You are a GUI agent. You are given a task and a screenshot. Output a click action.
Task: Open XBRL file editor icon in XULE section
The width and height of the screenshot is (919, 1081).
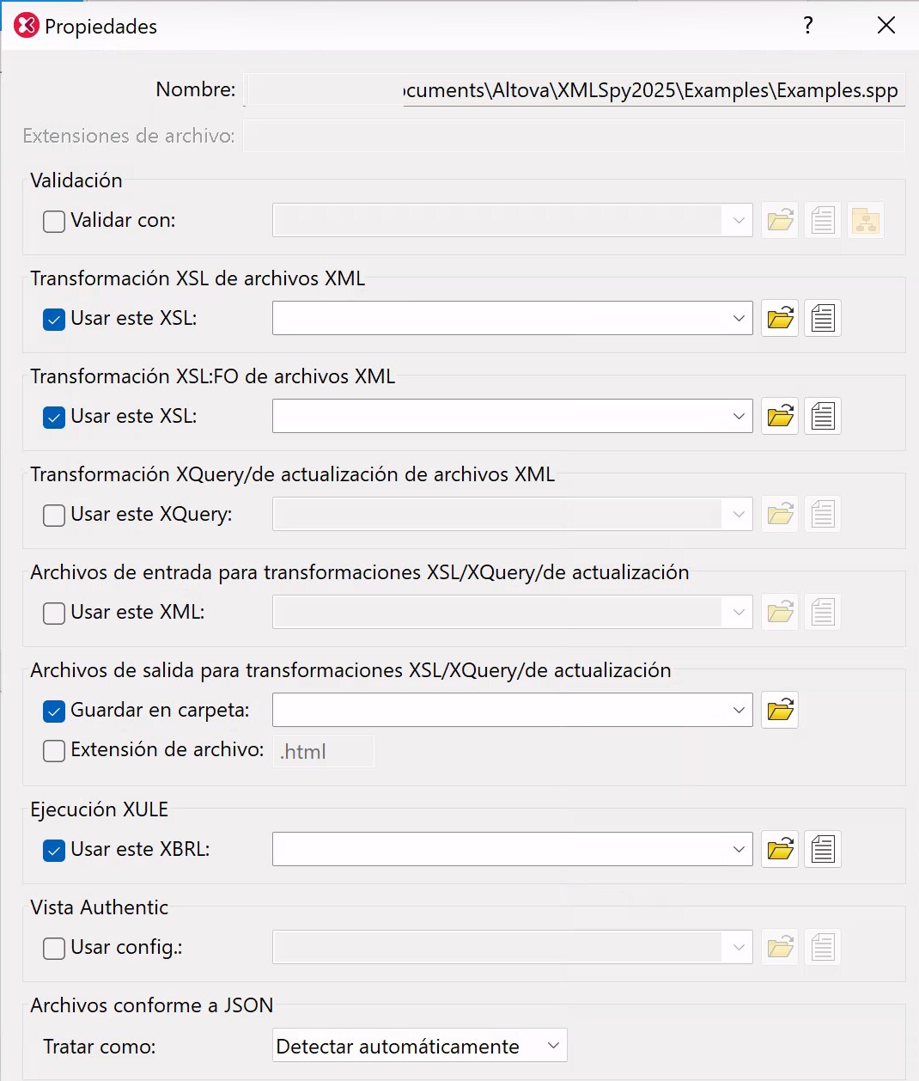pos(823,850)
